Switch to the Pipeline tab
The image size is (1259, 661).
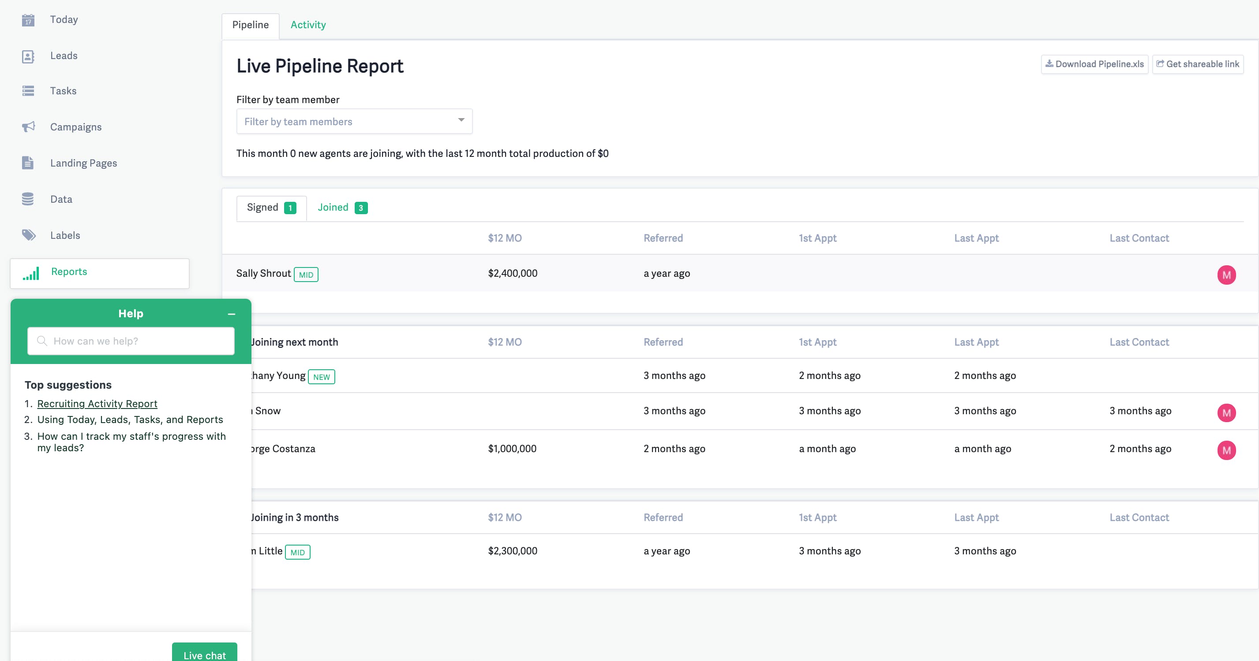tap(250, 26)
